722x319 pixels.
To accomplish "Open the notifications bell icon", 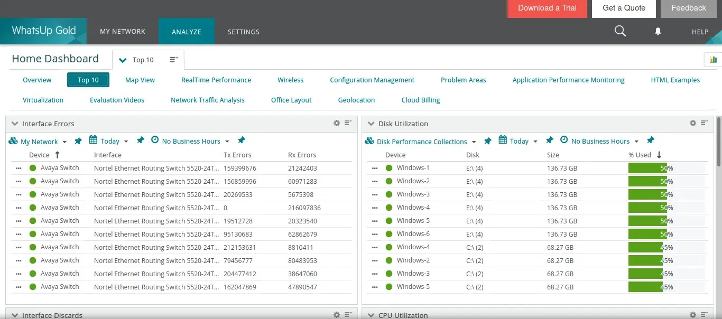I will tap(658, 32).
